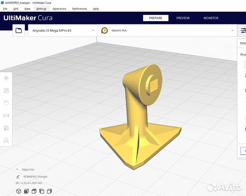
Task: Click the PREPARE stage button
Action: 156,18
